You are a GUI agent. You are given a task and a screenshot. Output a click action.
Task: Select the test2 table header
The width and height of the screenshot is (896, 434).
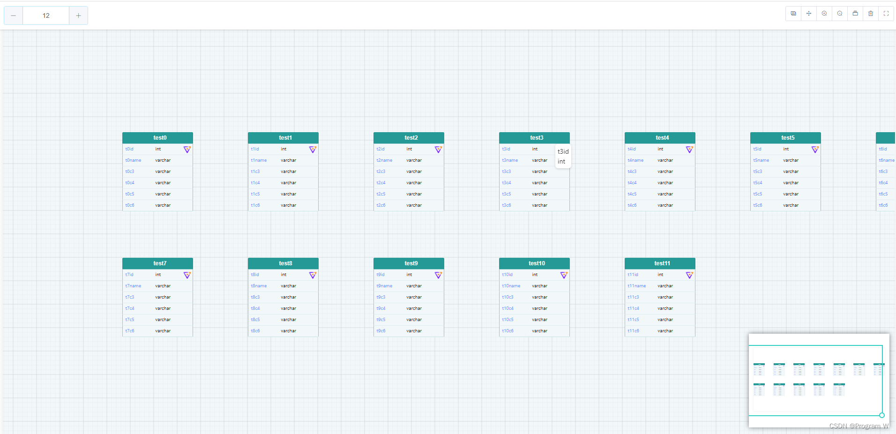(x=409, y=138)
